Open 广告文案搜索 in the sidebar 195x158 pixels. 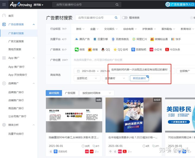coord(16,41)
